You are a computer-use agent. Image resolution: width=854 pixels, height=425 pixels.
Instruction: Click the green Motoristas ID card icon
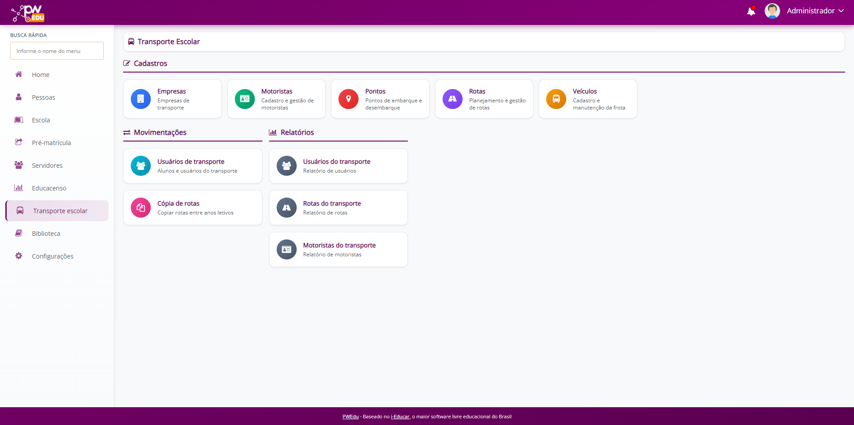click(245, 99)
